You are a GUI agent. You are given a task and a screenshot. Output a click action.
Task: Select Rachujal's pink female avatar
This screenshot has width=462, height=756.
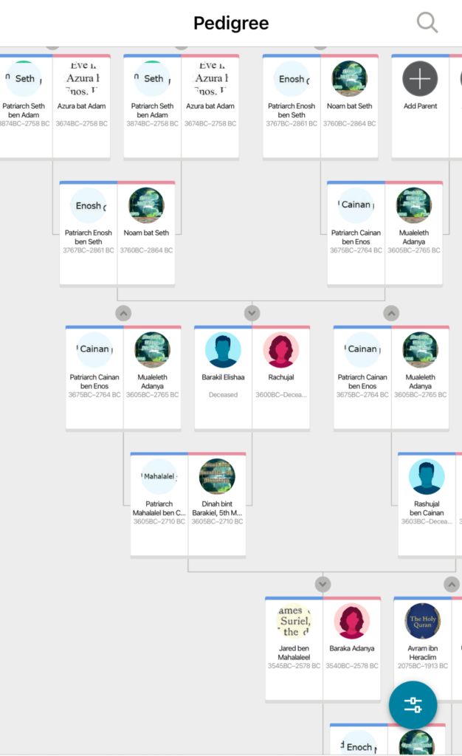click(x=280, y=350)
